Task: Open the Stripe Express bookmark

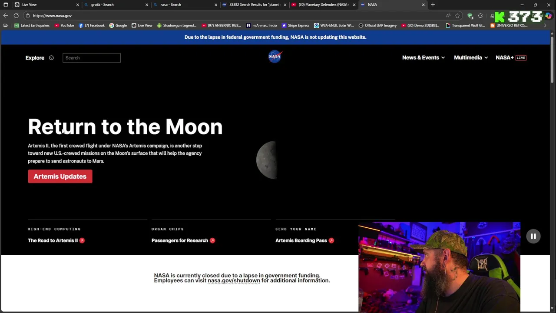Action: point(296,25)
